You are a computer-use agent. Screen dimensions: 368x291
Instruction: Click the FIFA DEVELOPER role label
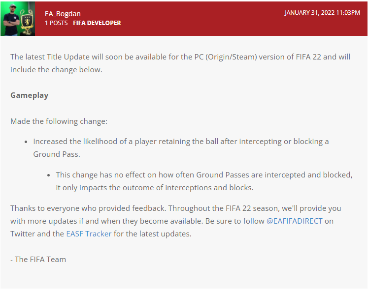pyautogui.click(x=97, y=23)
